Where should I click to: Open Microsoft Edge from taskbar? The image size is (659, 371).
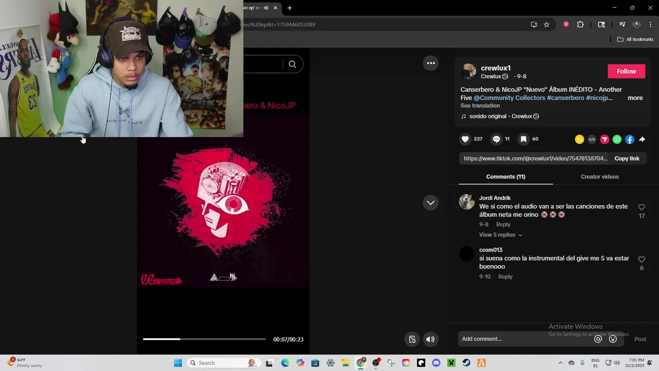(285, 363)
